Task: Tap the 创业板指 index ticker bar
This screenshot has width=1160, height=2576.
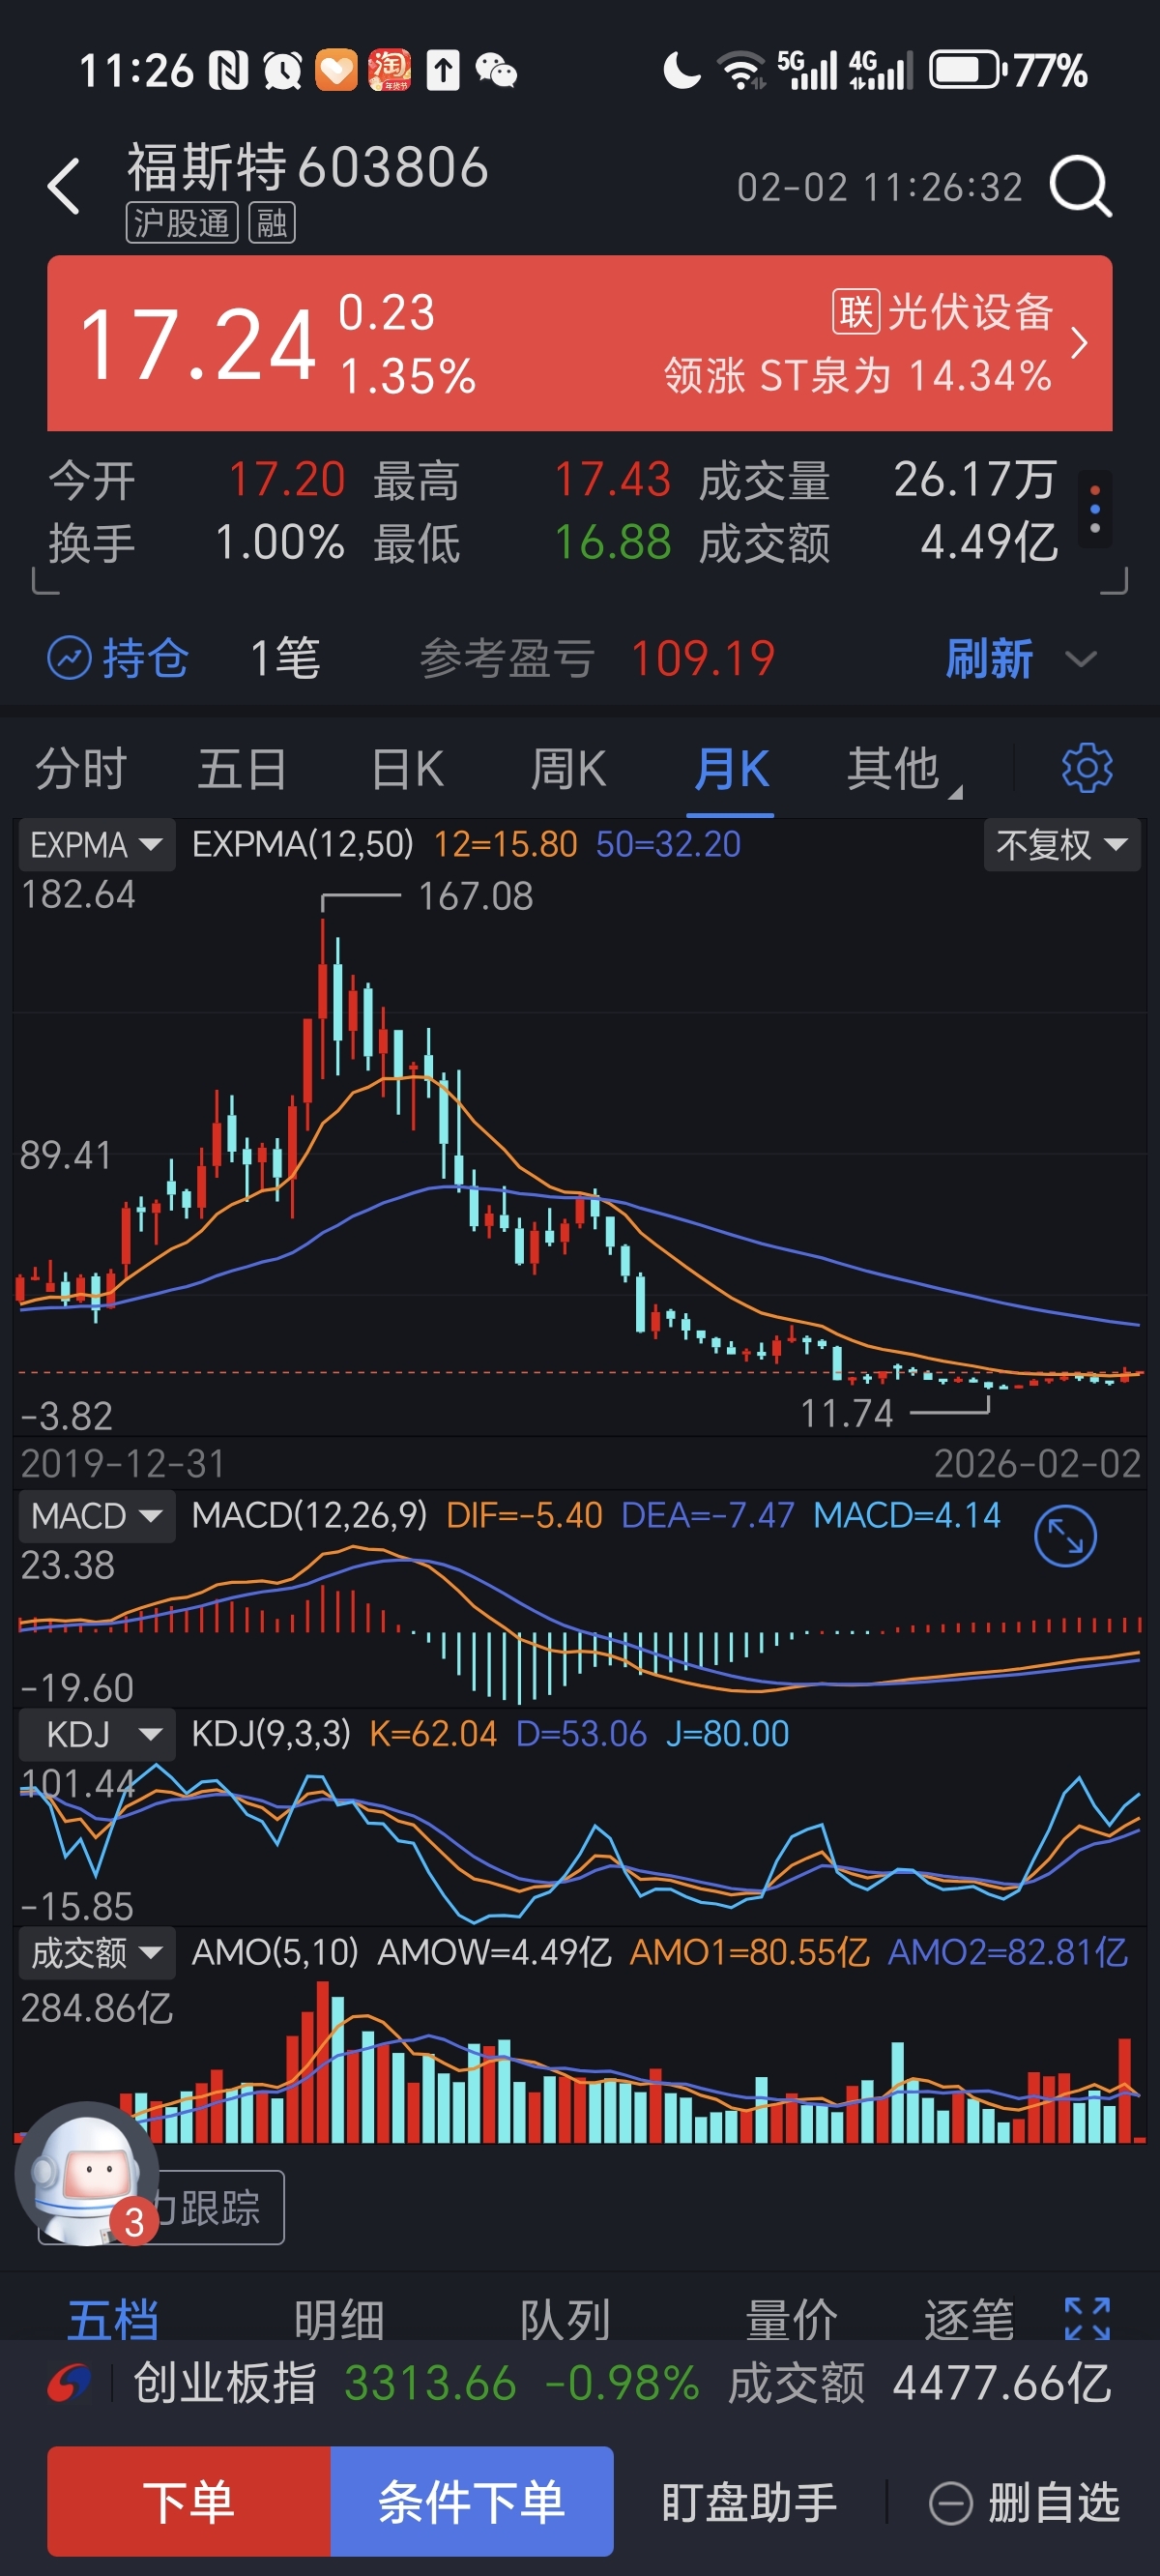Action: coord(580,2383)
